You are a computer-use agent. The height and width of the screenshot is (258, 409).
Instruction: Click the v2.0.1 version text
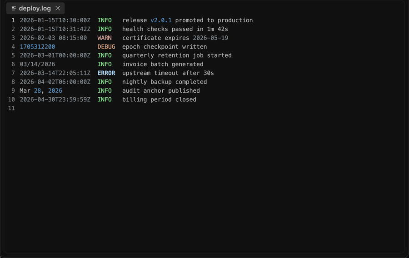161,20
